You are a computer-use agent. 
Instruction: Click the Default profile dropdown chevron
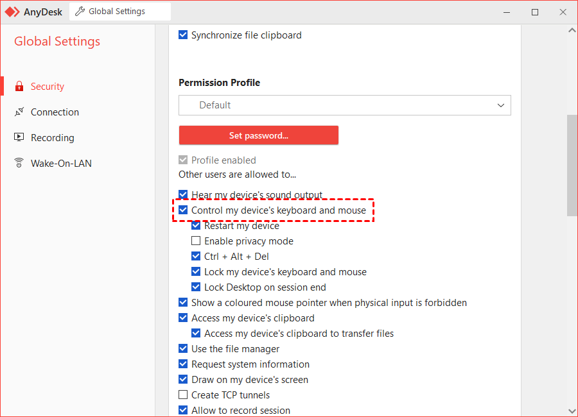point(501,105)
